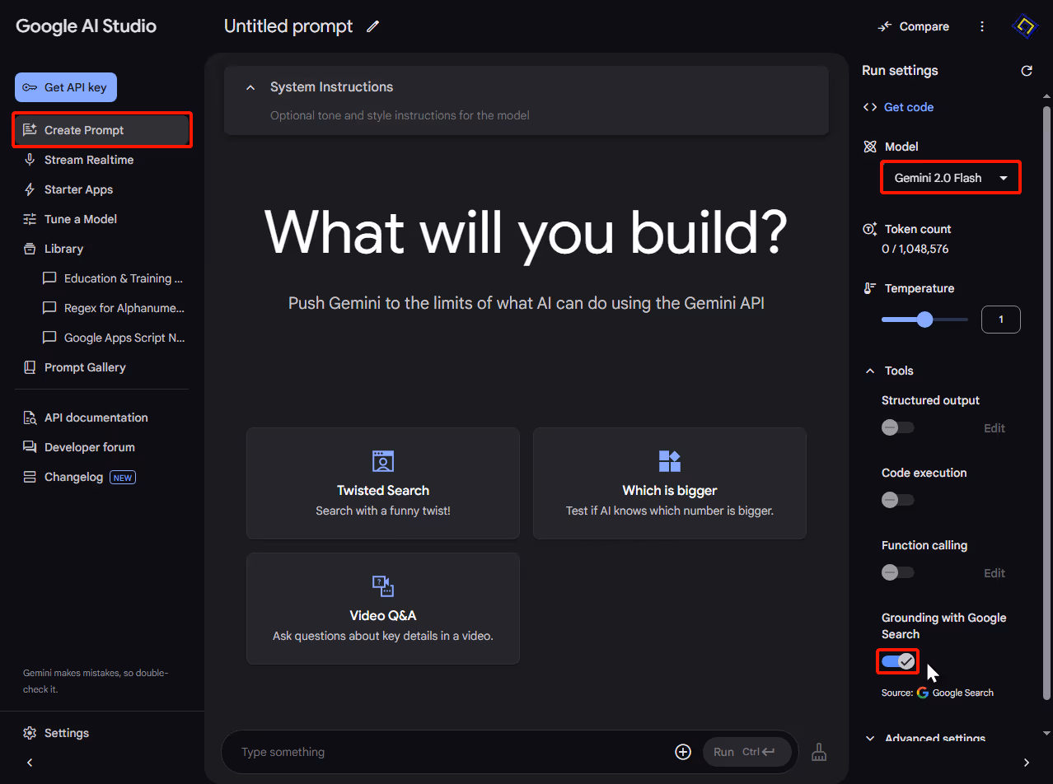Open the Education & Training saved prompt

(114, 278)
